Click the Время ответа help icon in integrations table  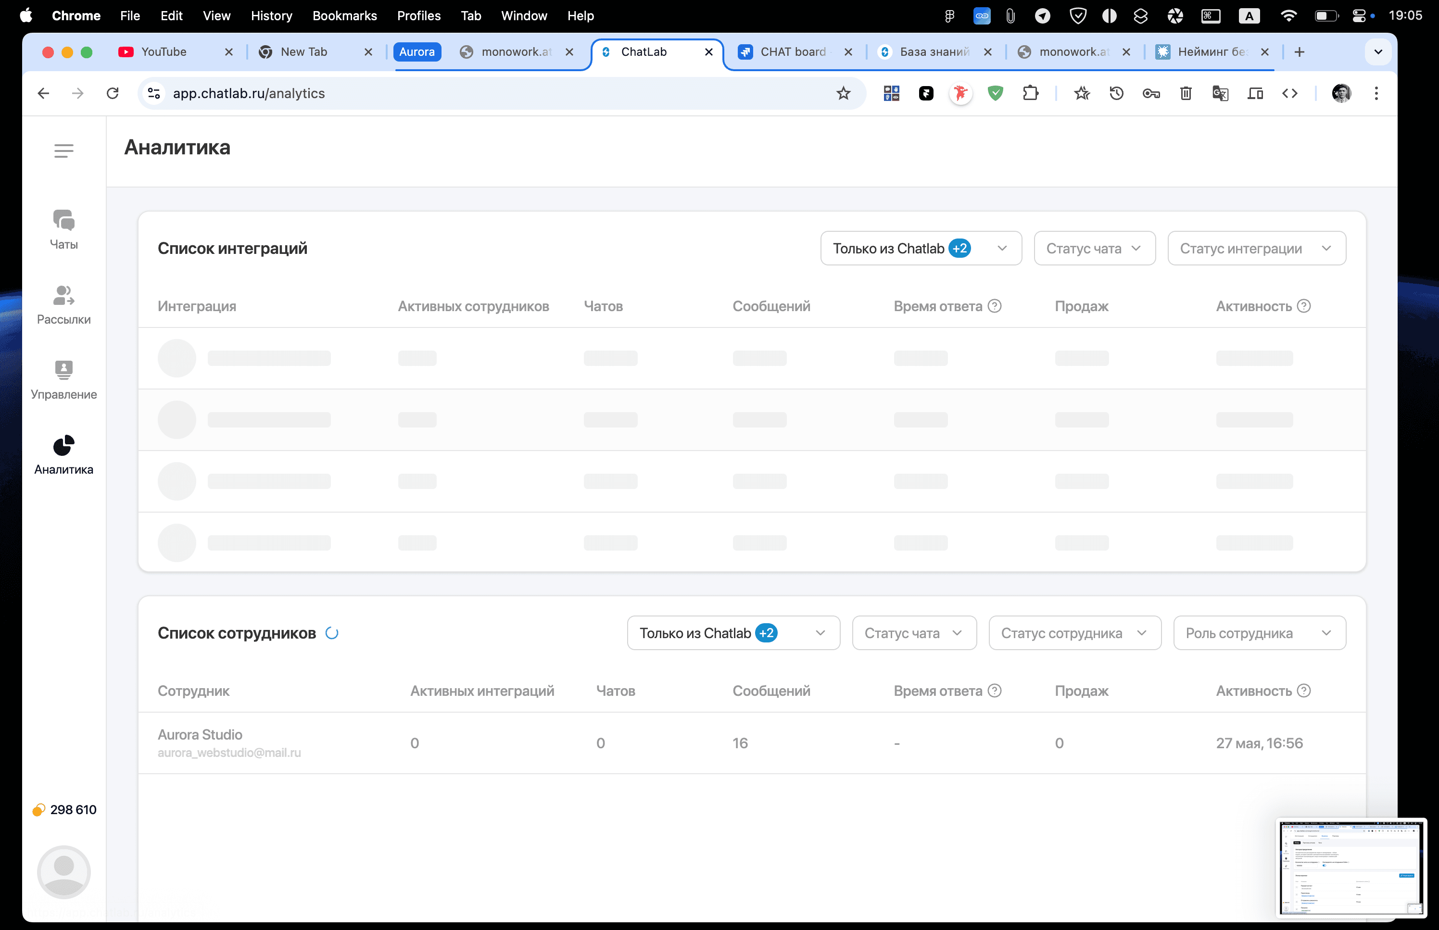point(995,306)
